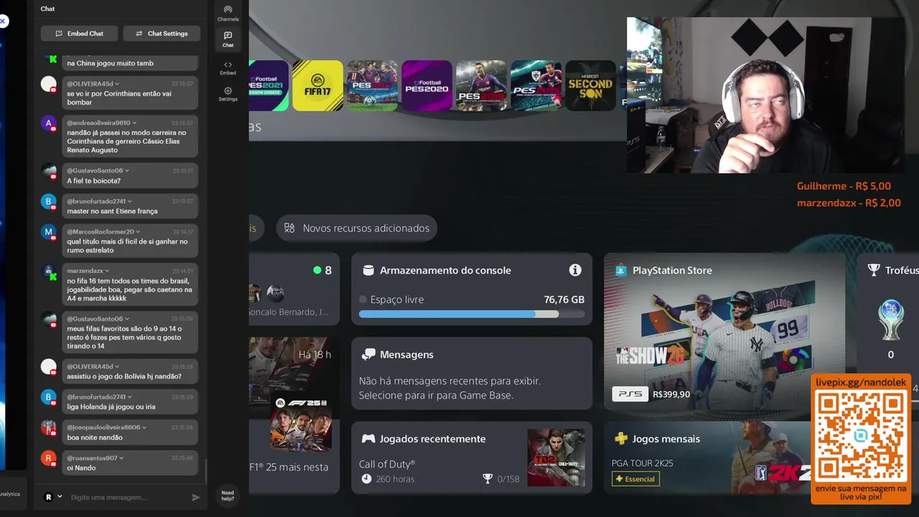Image resolution: width=919 pixels, height=517 pixels.
Task: Click 'Guilherme - R$ 5,00' donation text
Action: tap(844, 186)
